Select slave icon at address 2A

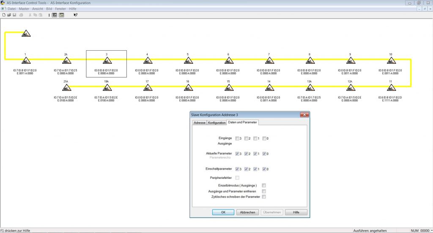click(66, 61)
